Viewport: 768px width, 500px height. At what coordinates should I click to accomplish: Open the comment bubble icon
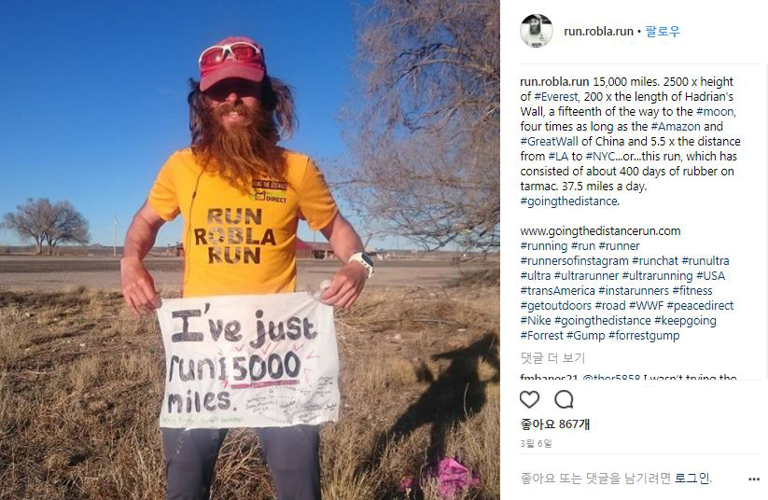pos(564,399)
